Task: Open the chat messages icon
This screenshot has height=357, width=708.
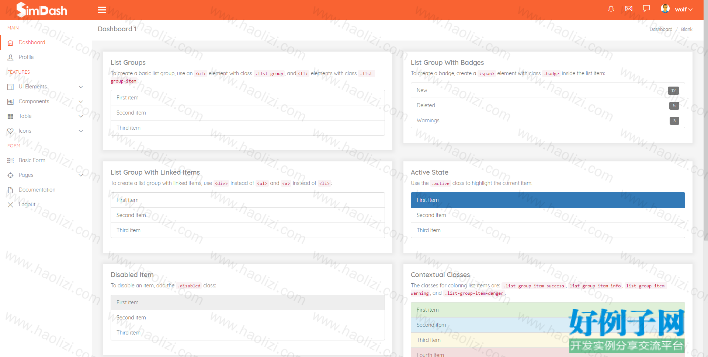Action: 646,8
